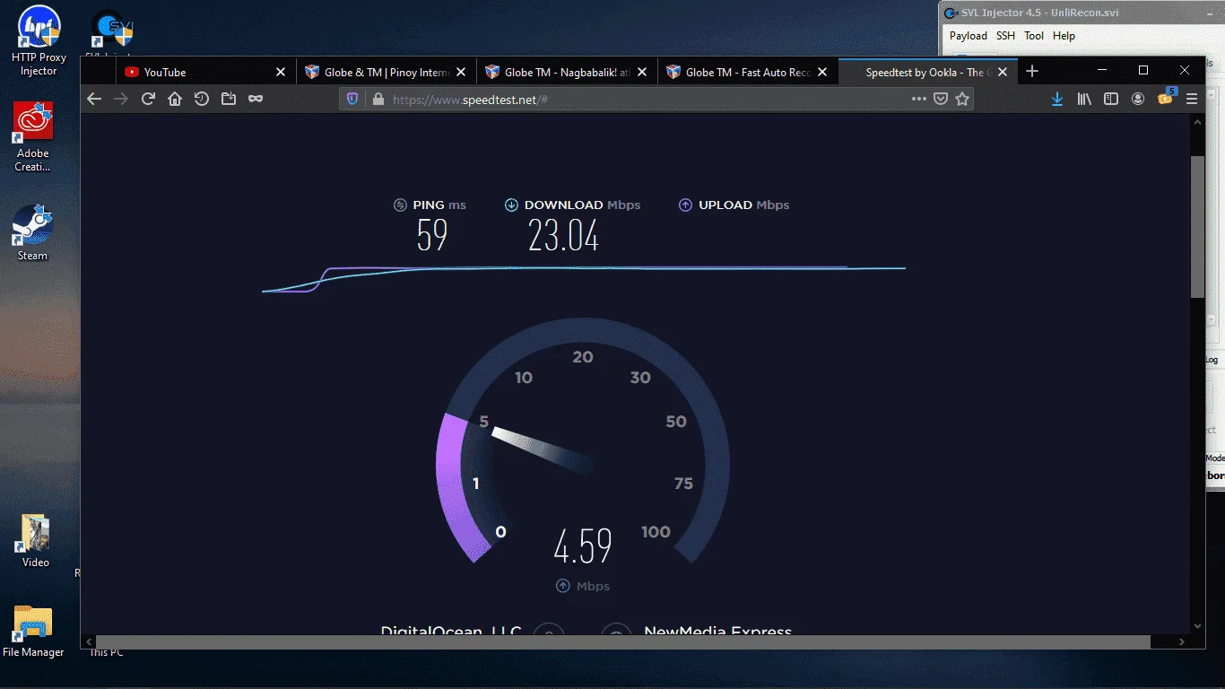
Task: Open SSH menu in SVL Injector
Action: click(1005, 36)
